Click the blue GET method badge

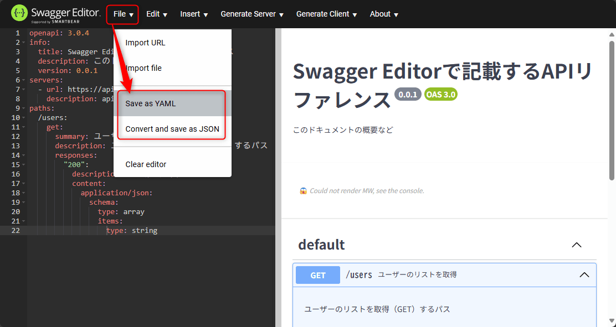pyautogui.click(x=317, y=275)
